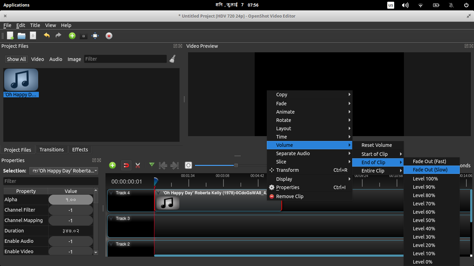Open the Track 2 menu arrow
Image resolution: width=474 pixels, height=266 pixels.
tap(111, 244)
